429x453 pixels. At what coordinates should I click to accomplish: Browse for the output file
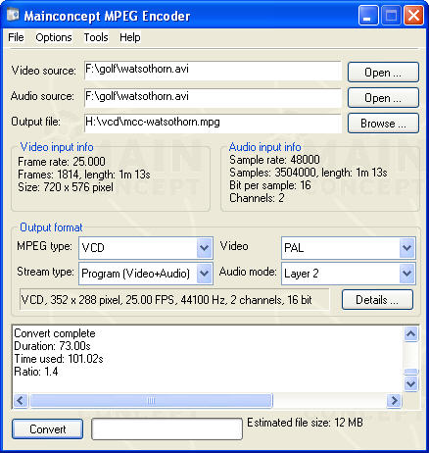[383, 124]
